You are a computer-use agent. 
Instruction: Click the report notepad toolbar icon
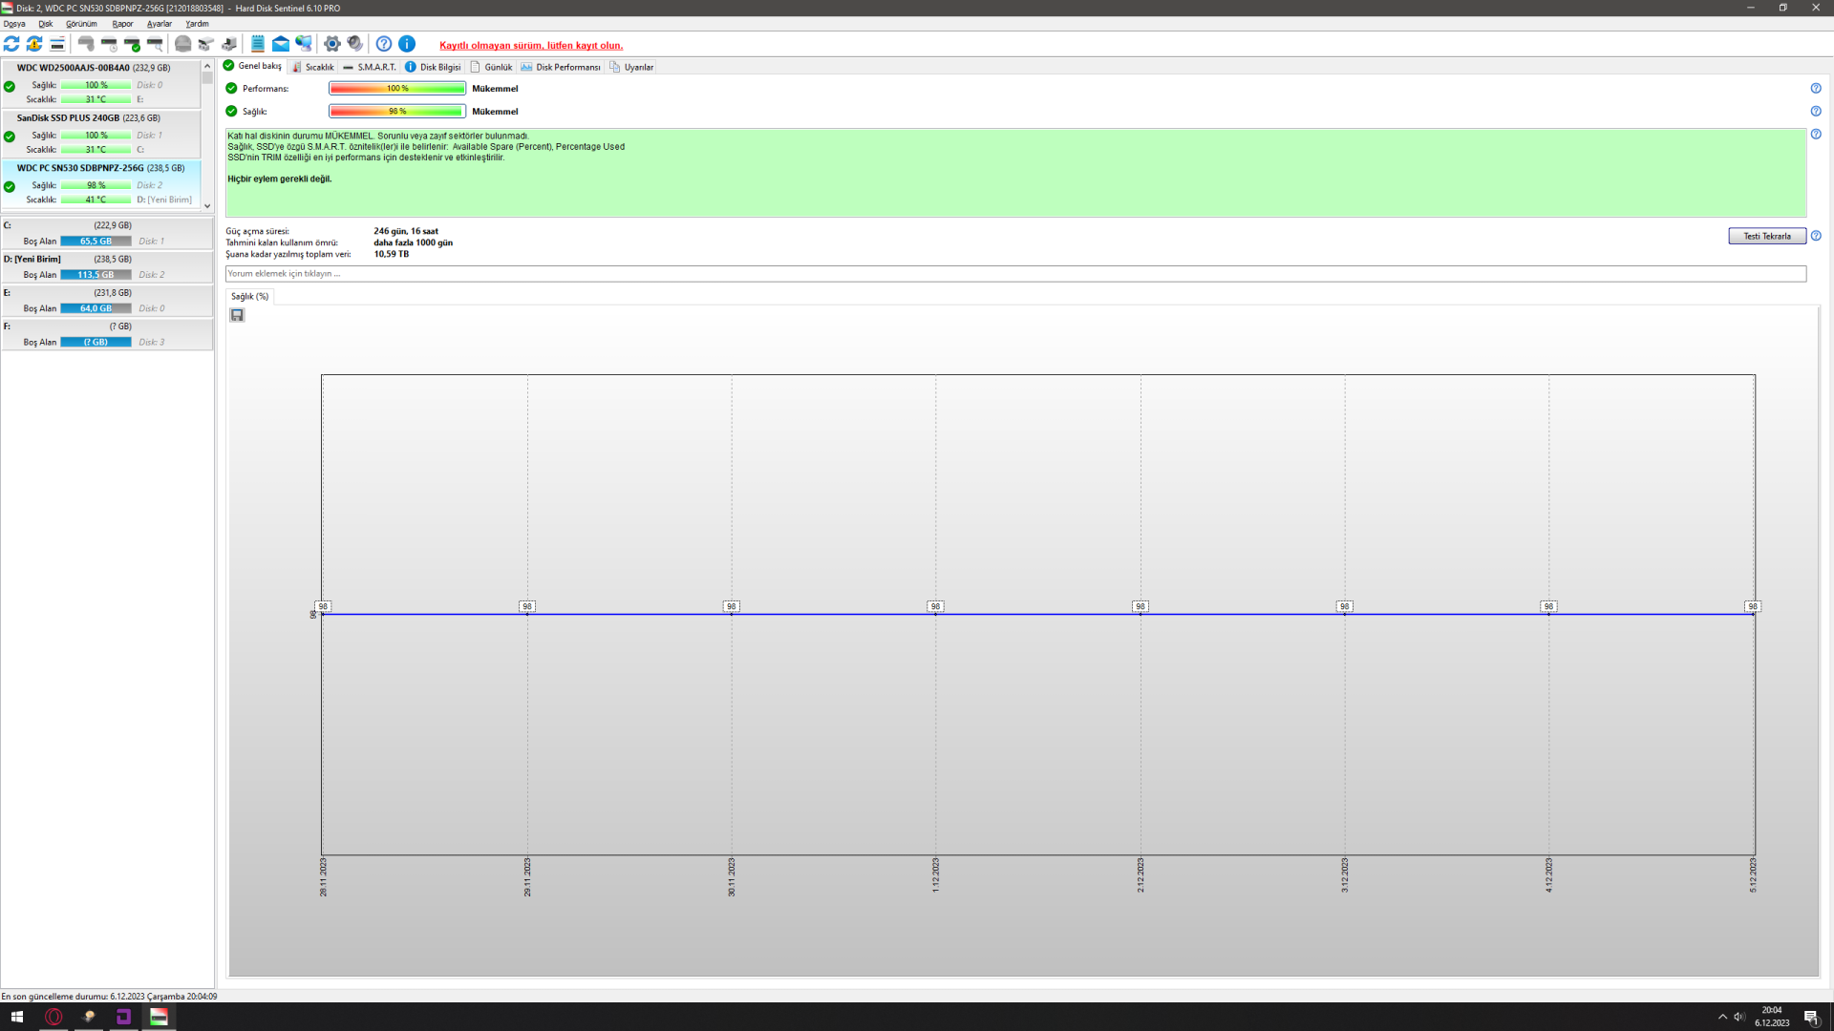pos(257,44)
